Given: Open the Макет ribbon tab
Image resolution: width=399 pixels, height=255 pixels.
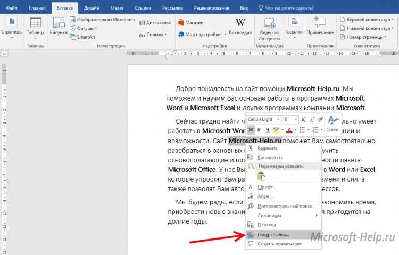Looking at the screenshot, I should pyautogui.click(x=117, y=8).
